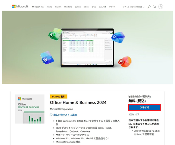Click the Microsoft logo
The height and width of the screenshot is (145, 175).
point(20,6)
